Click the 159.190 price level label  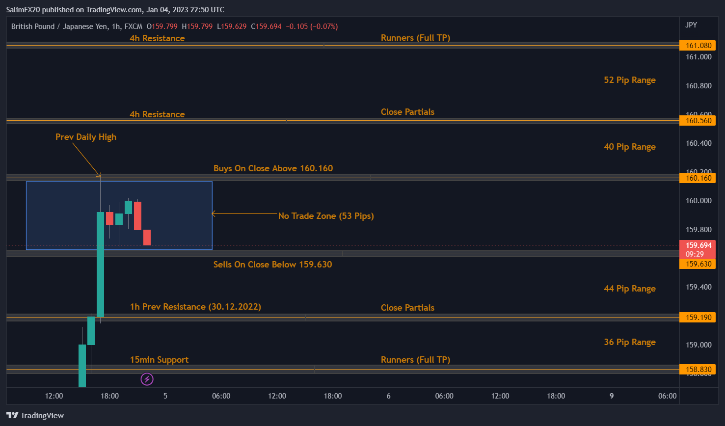coord(698,318)
